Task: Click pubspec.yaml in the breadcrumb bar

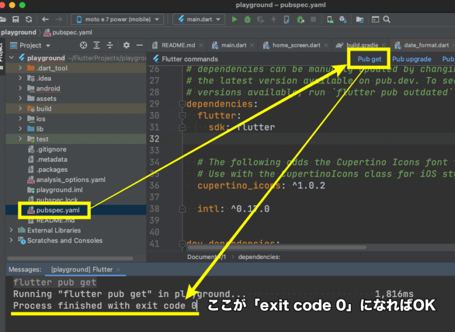Action: [68, 33]
